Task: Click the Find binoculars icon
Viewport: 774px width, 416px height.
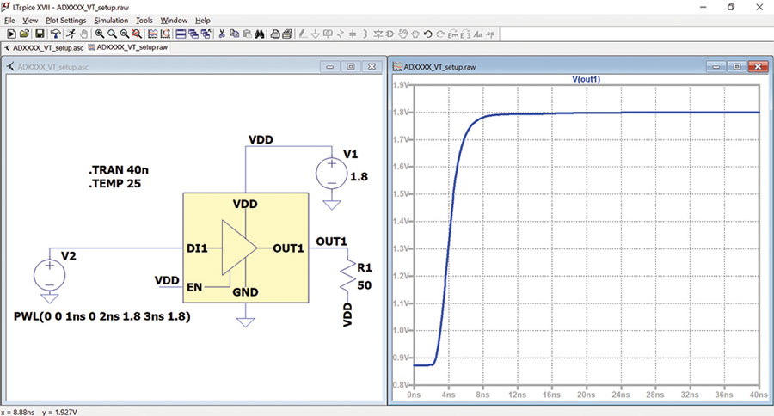Action: pos(259,34)
